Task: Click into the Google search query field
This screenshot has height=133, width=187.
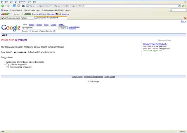Action: (40, 28)
